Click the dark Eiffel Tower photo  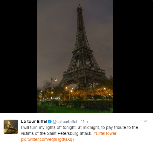point(75,56)
